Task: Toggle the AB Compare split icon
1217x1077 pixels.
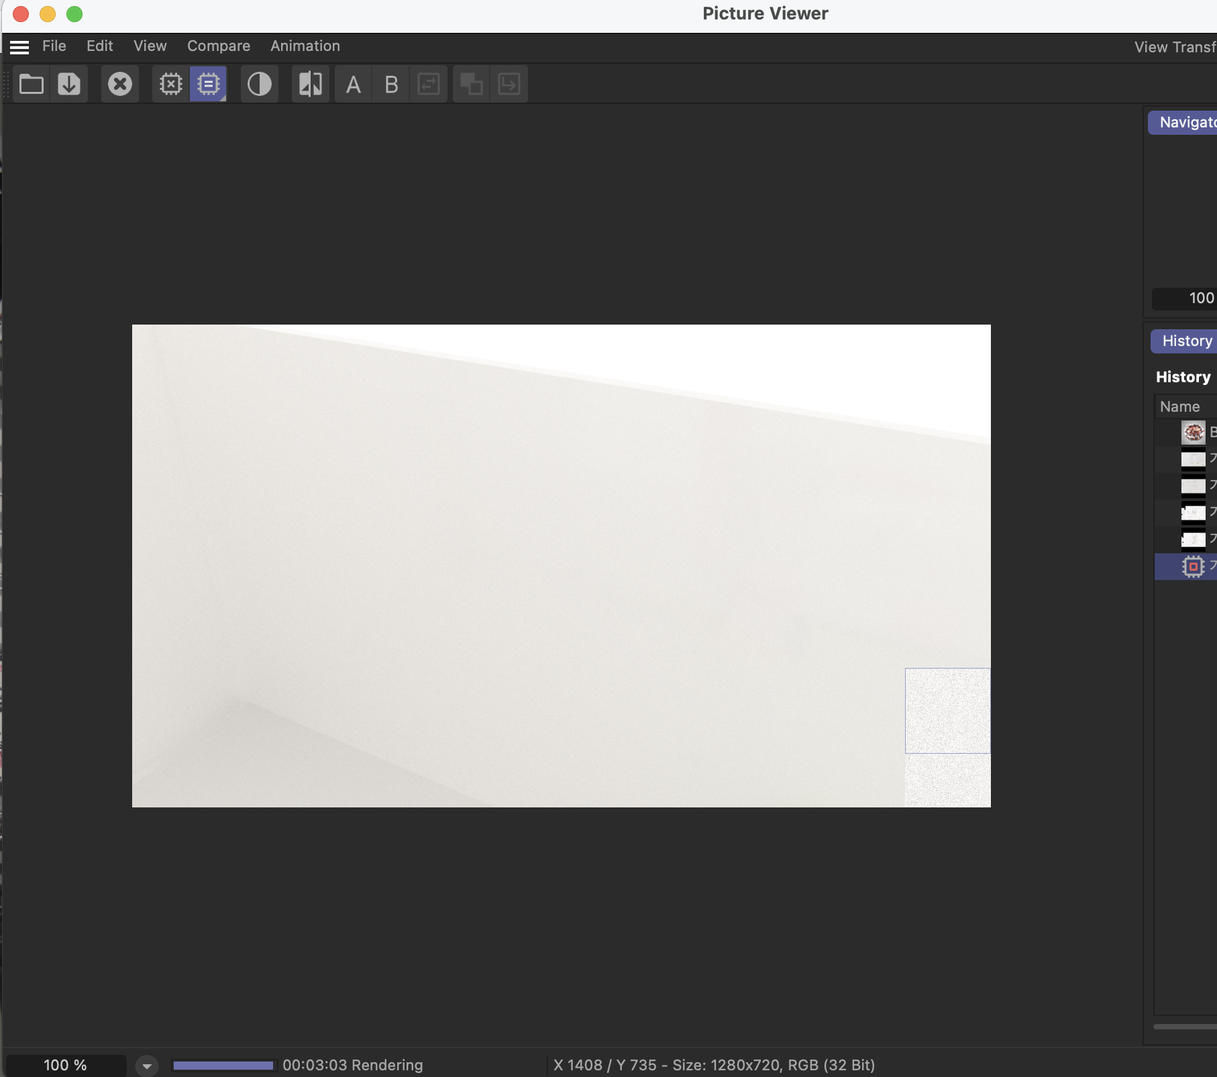Action: coord(311,84)
